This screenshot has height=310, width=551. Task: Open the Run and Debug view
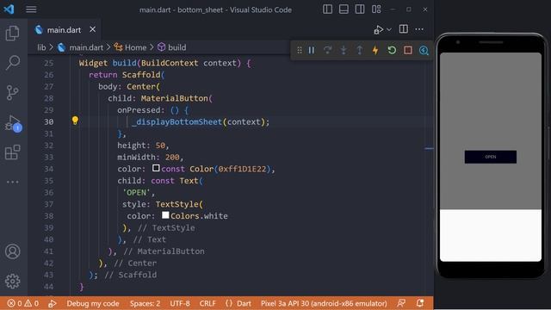(14, 123)
